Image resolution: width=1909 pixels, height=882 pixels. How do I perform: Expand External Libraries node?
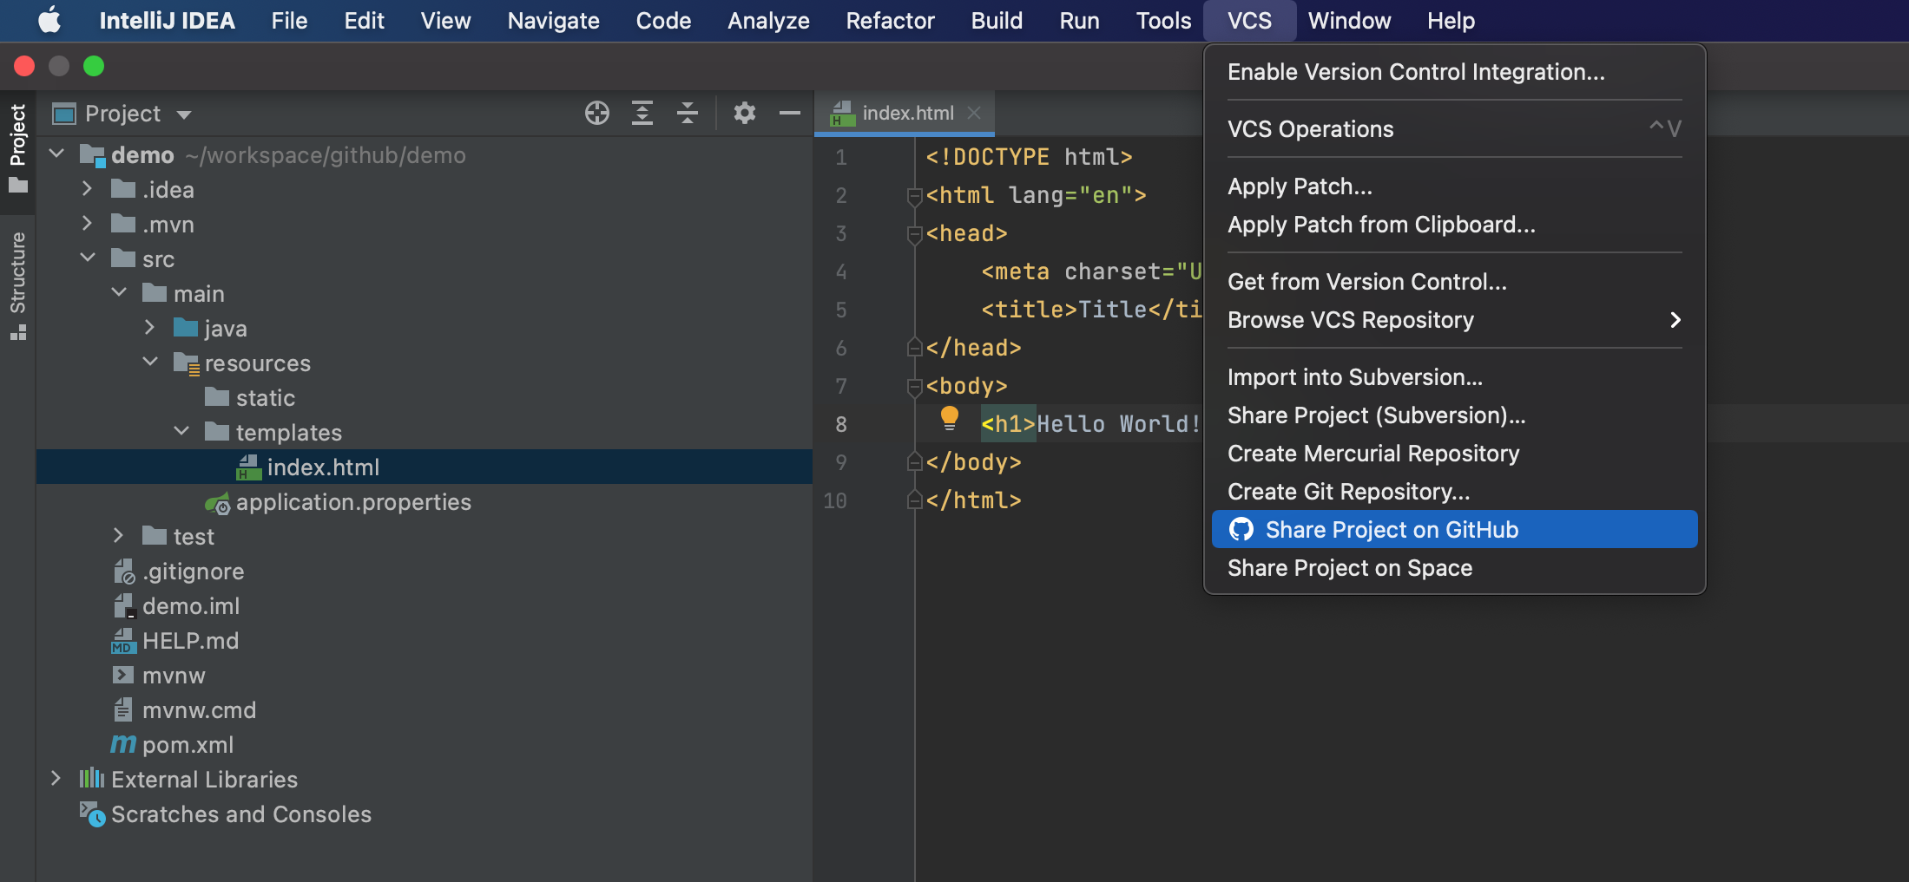click(x=56, y=778)
